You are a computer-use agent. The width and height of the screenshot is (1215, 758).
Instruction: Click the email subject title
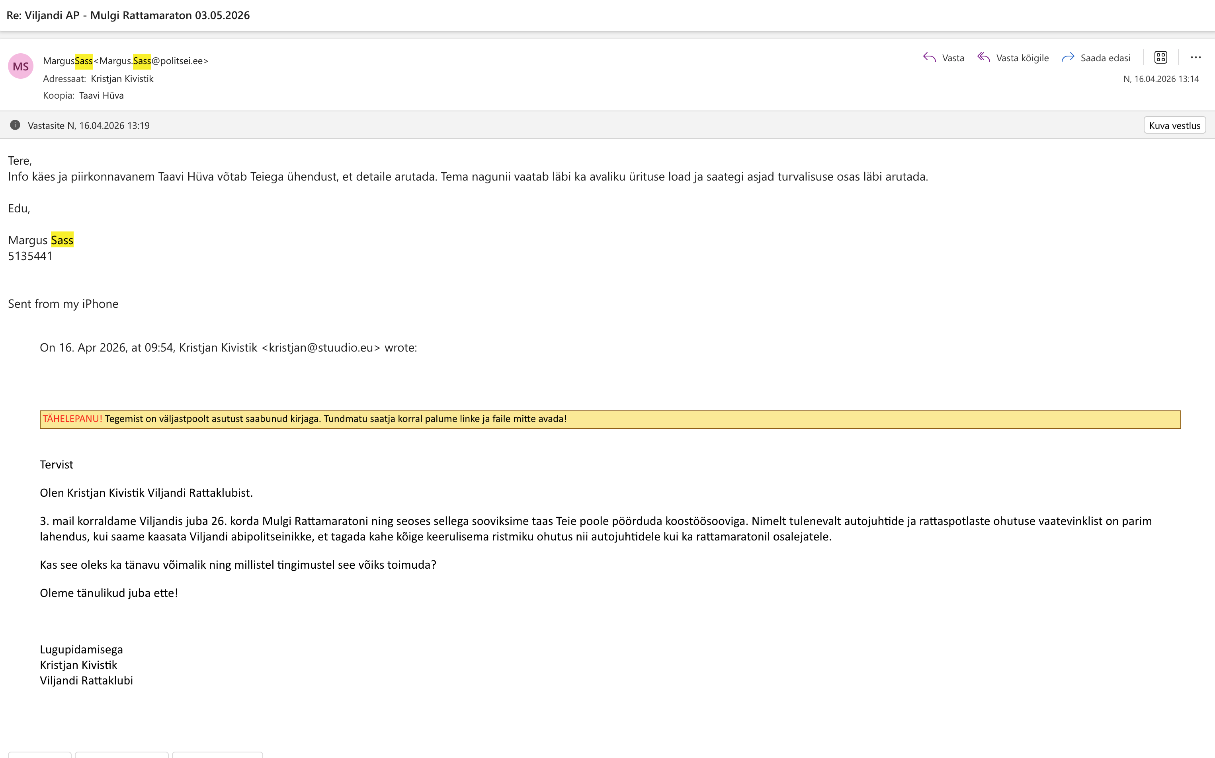click(128, 15)
